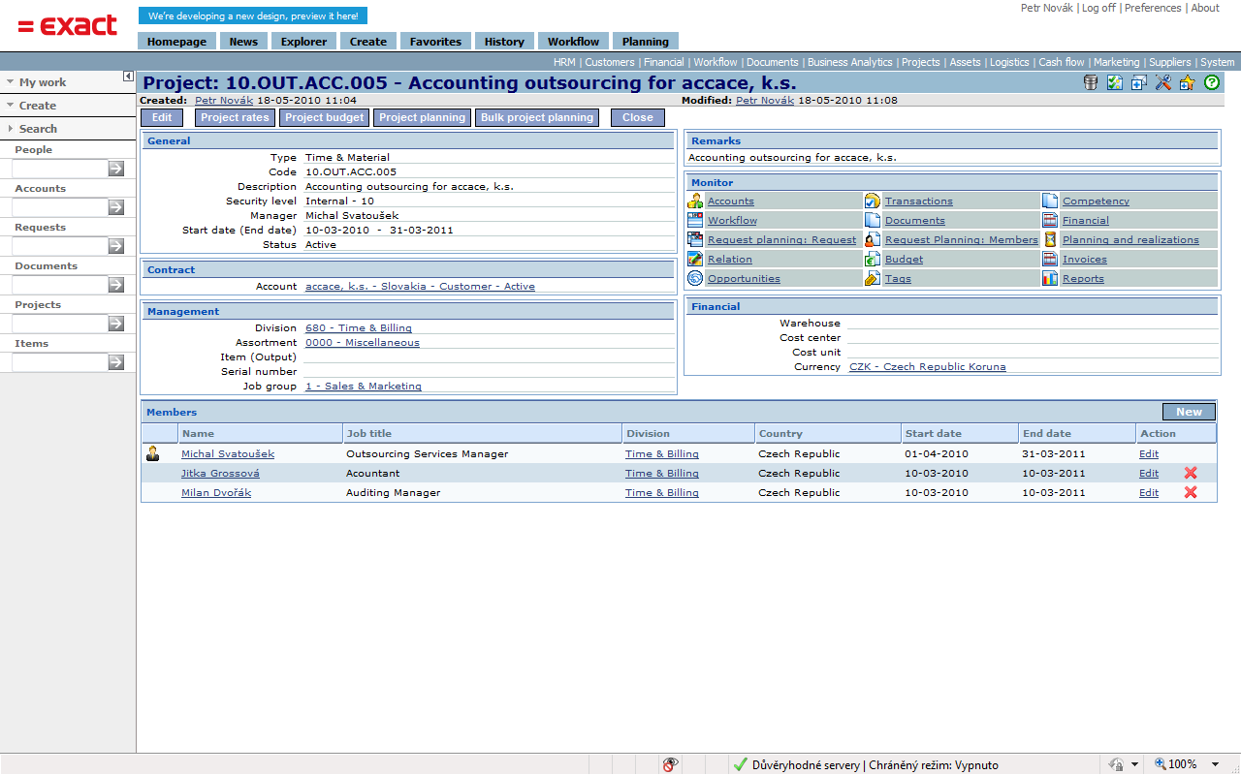Delete member Jitka Grossová with red X
The width and height of the screenshot is (1241, 775).
[x=1191, y=473]
